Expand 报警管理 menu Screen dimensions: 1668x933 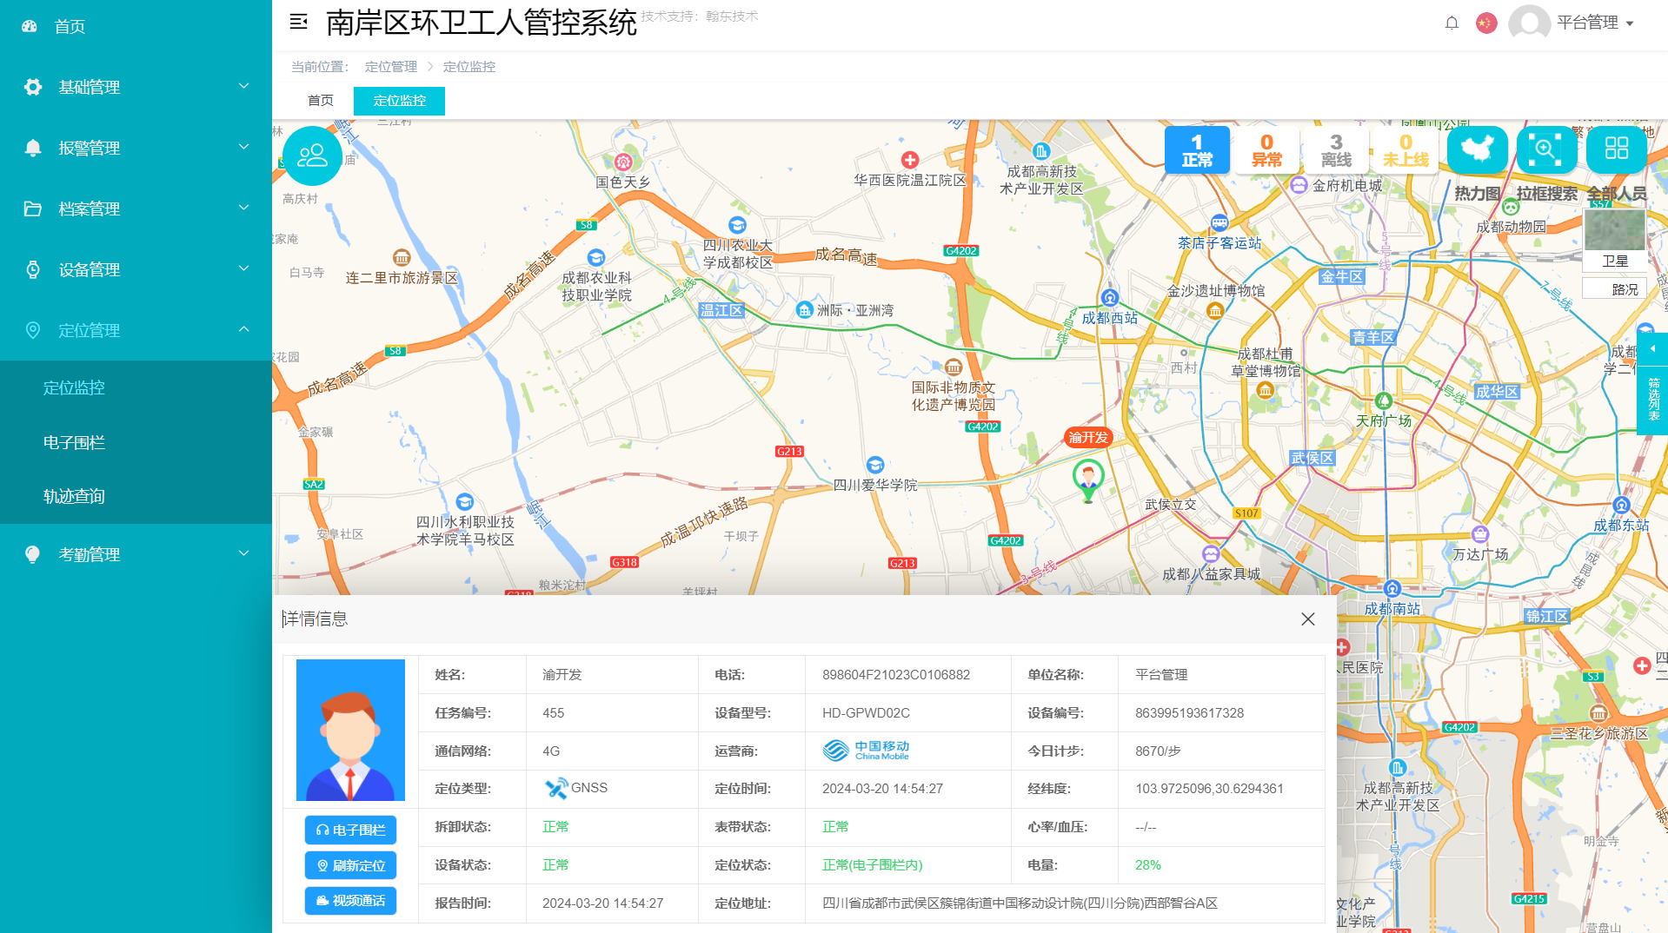pyautogui.click(x=136, y=148)
